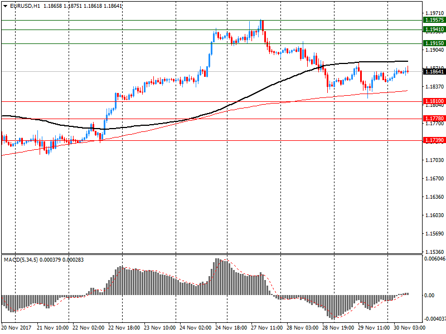Select the red 1.17780 price label
The height and width of the screenshot is (334, 446).
tap(434, 119)
